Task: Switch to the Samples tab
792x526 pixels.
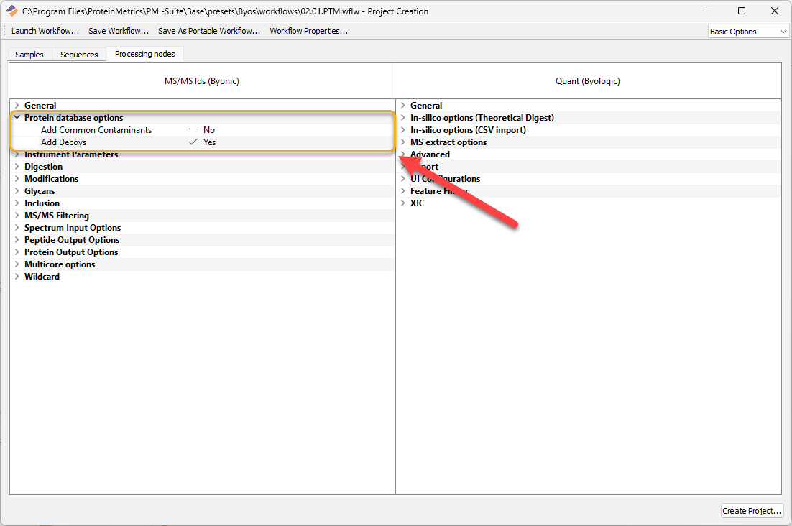Action: (x=29, y=55)
